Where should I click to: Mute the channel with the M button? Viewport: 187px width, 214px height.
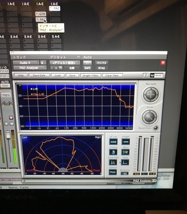point(12,124)
